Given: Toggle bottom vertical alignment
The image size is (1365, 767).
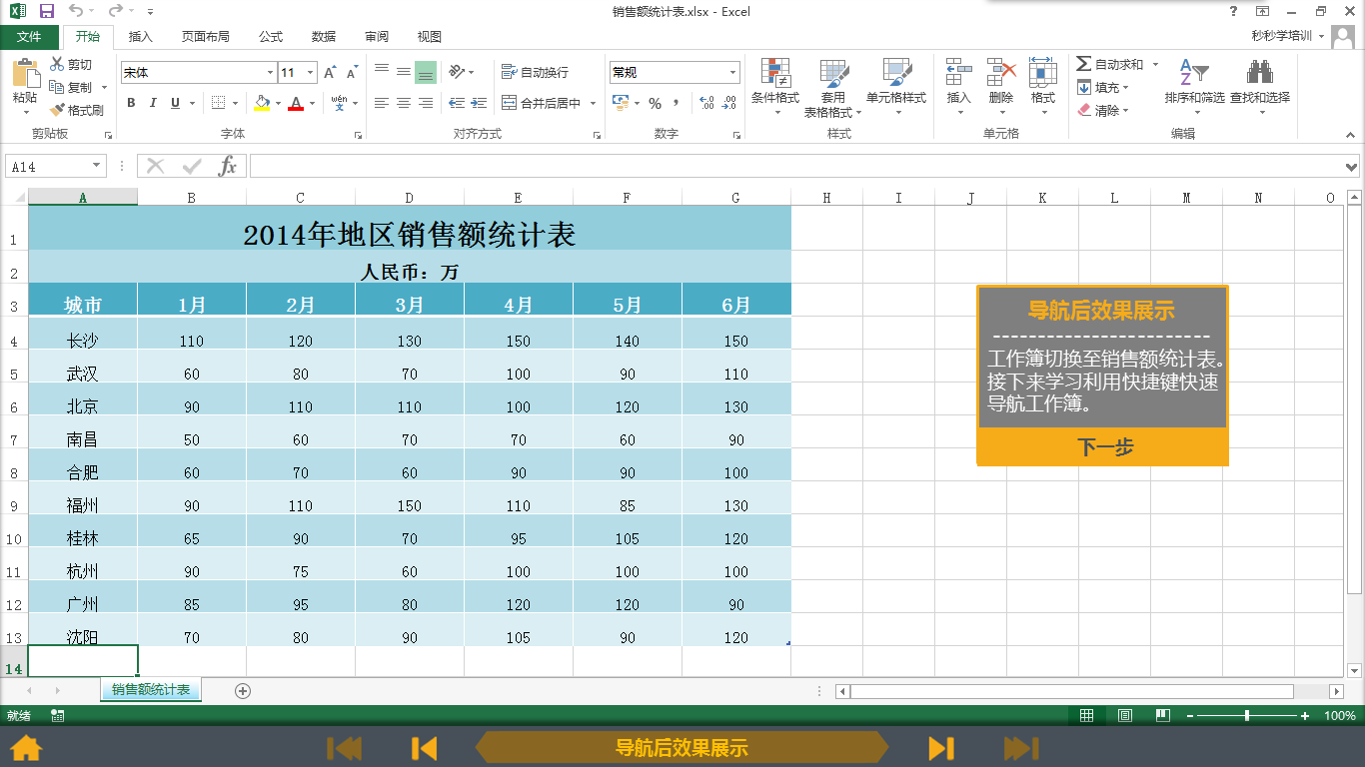Looking at the screenshot, I should click(426, 72).
